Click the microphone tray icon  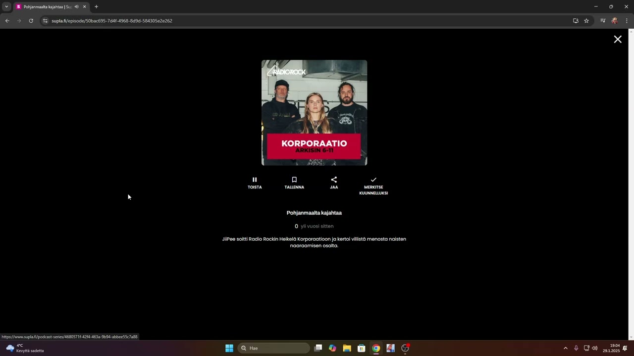[576, 348]
